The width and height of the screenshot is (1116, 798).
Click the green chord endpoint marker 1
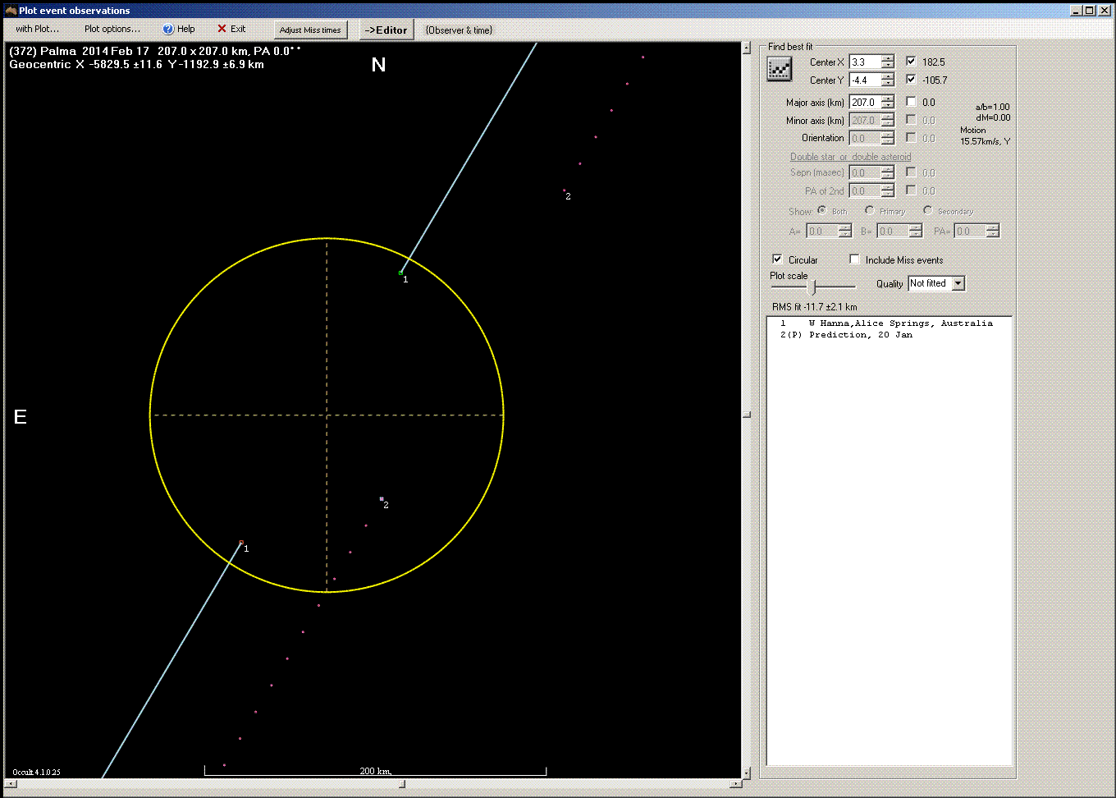tap(400, 273)
